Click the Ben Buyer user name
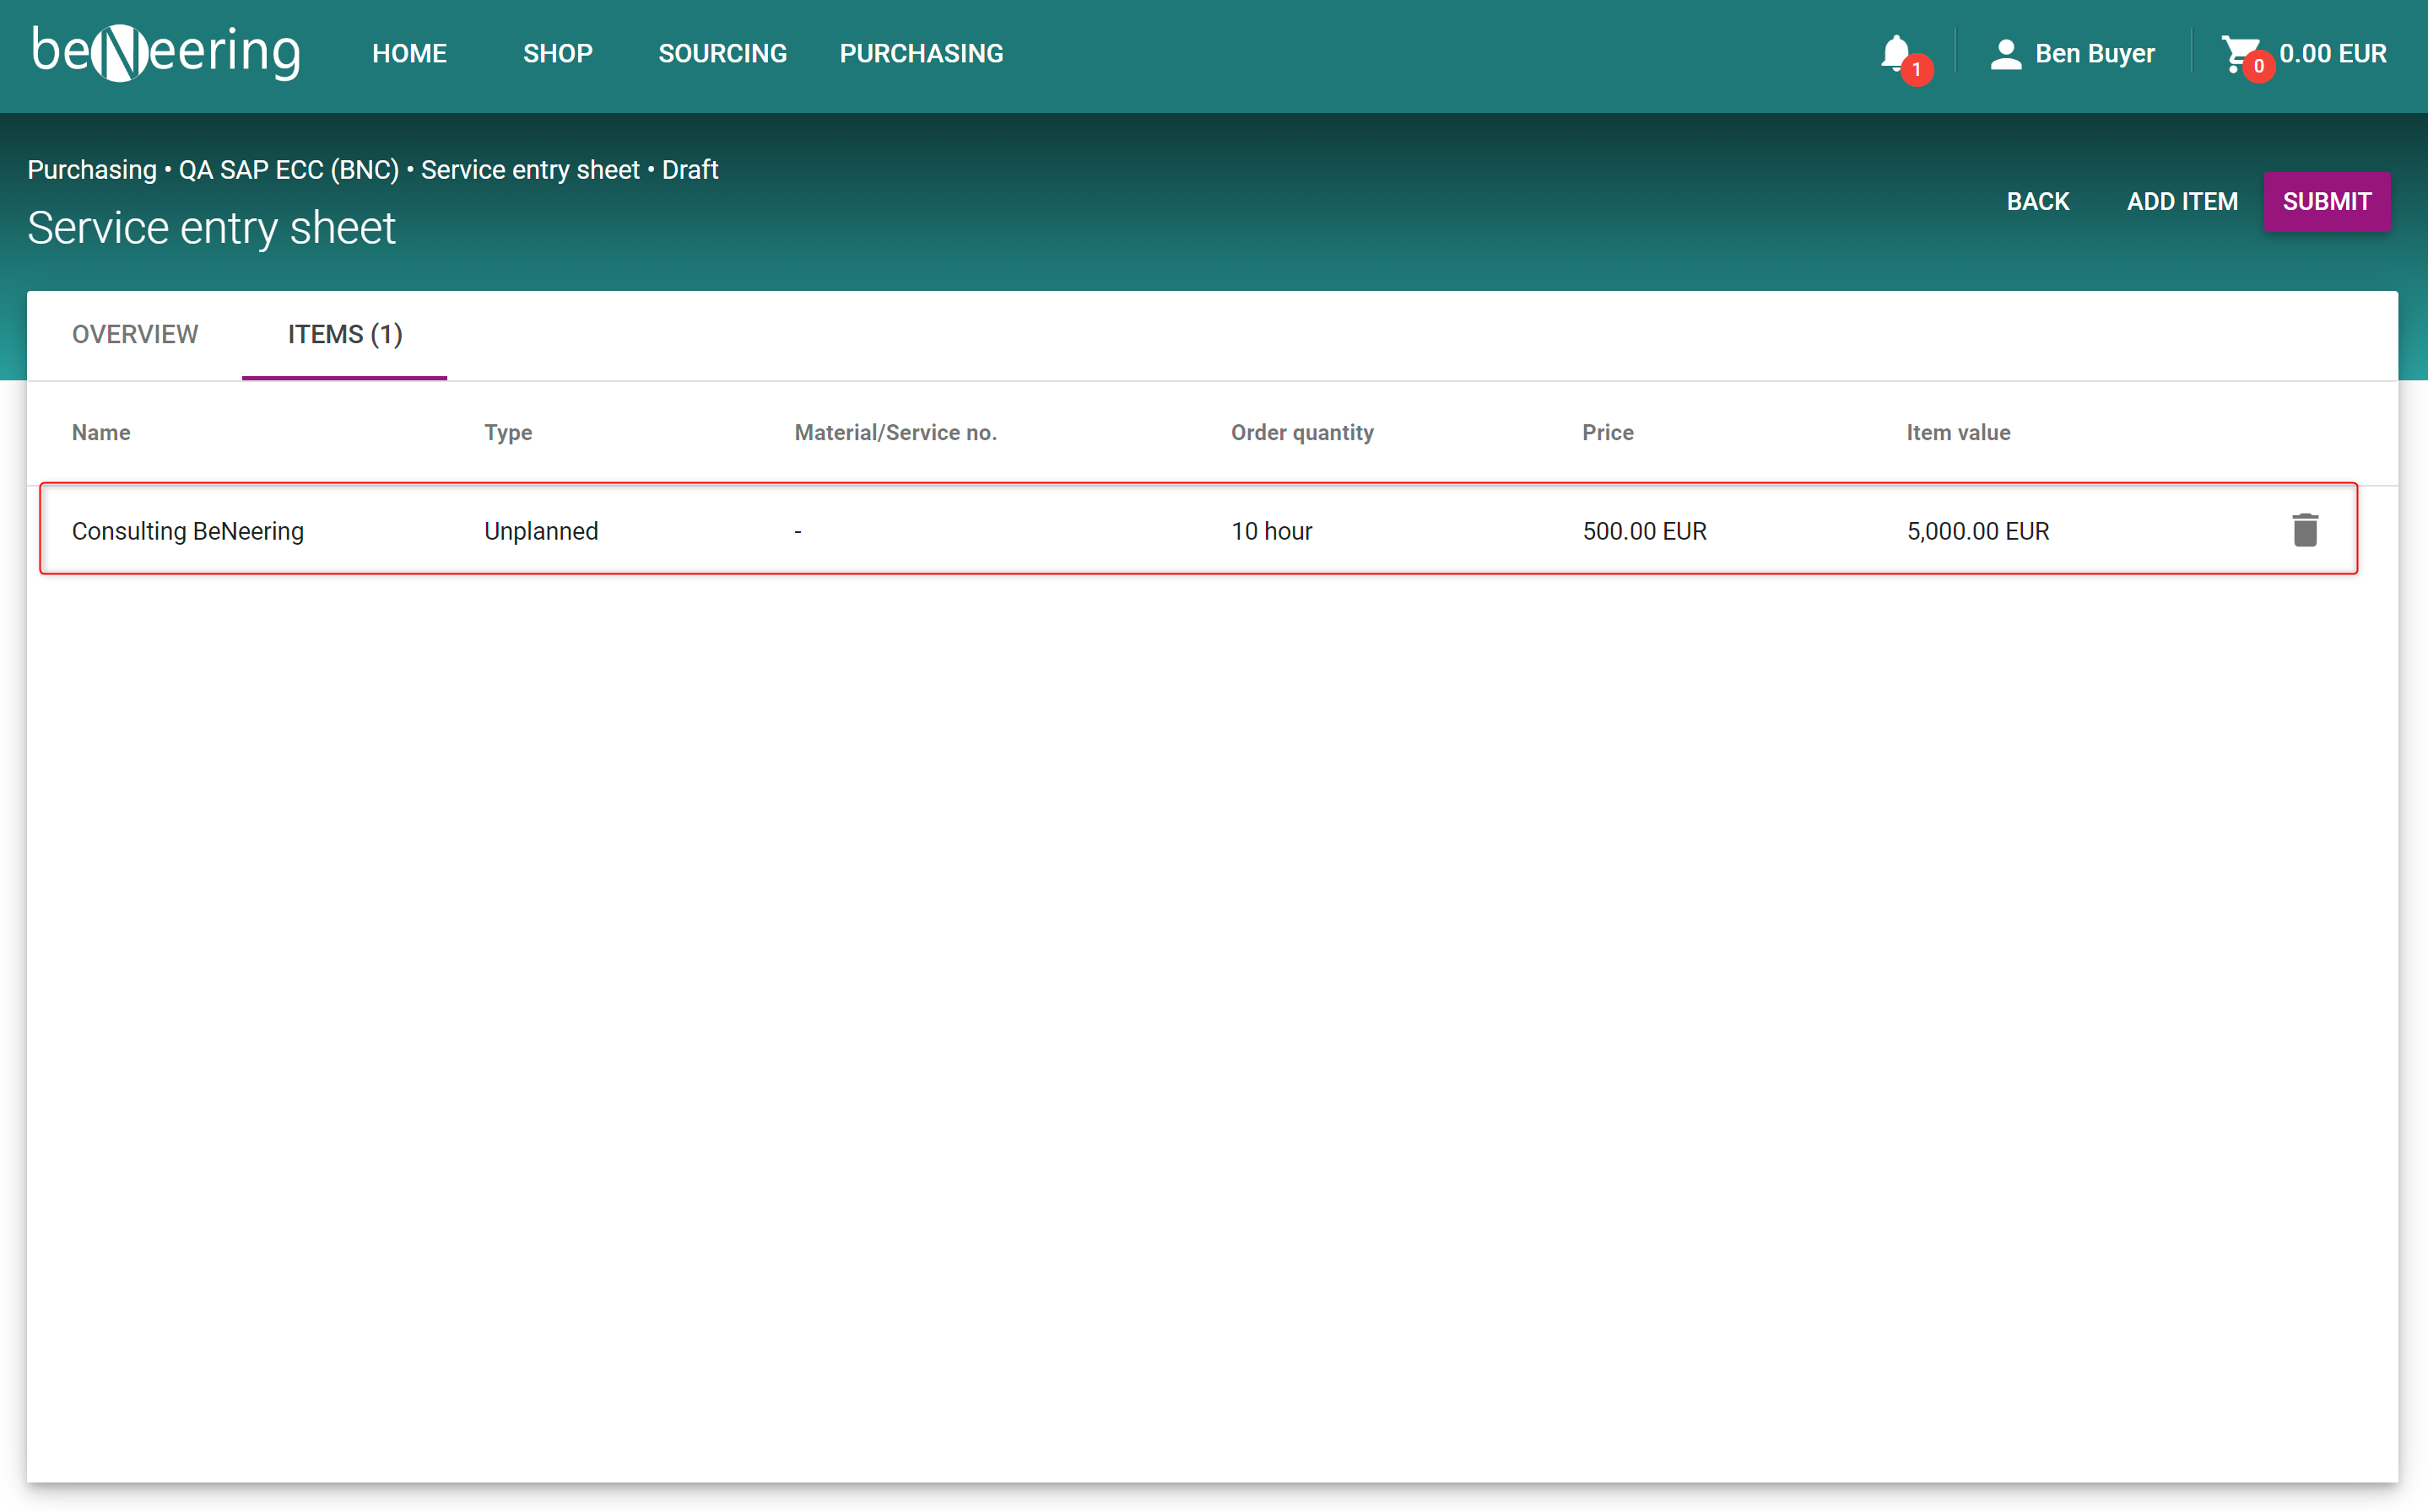The image size is (2428, 1512). 2094,53
